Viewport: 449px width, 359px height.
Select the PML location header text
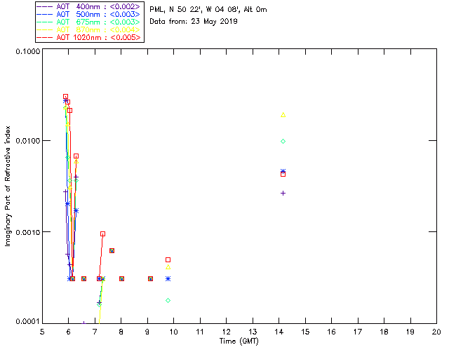(208, 10)
